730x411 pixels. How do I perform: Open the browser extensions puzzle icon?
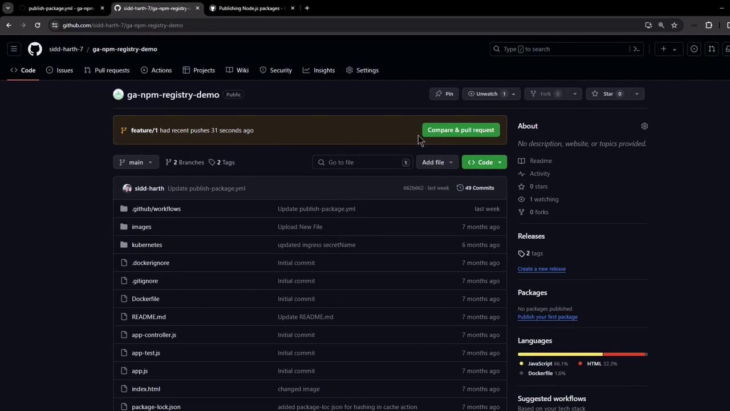click(x=709, y=25)
